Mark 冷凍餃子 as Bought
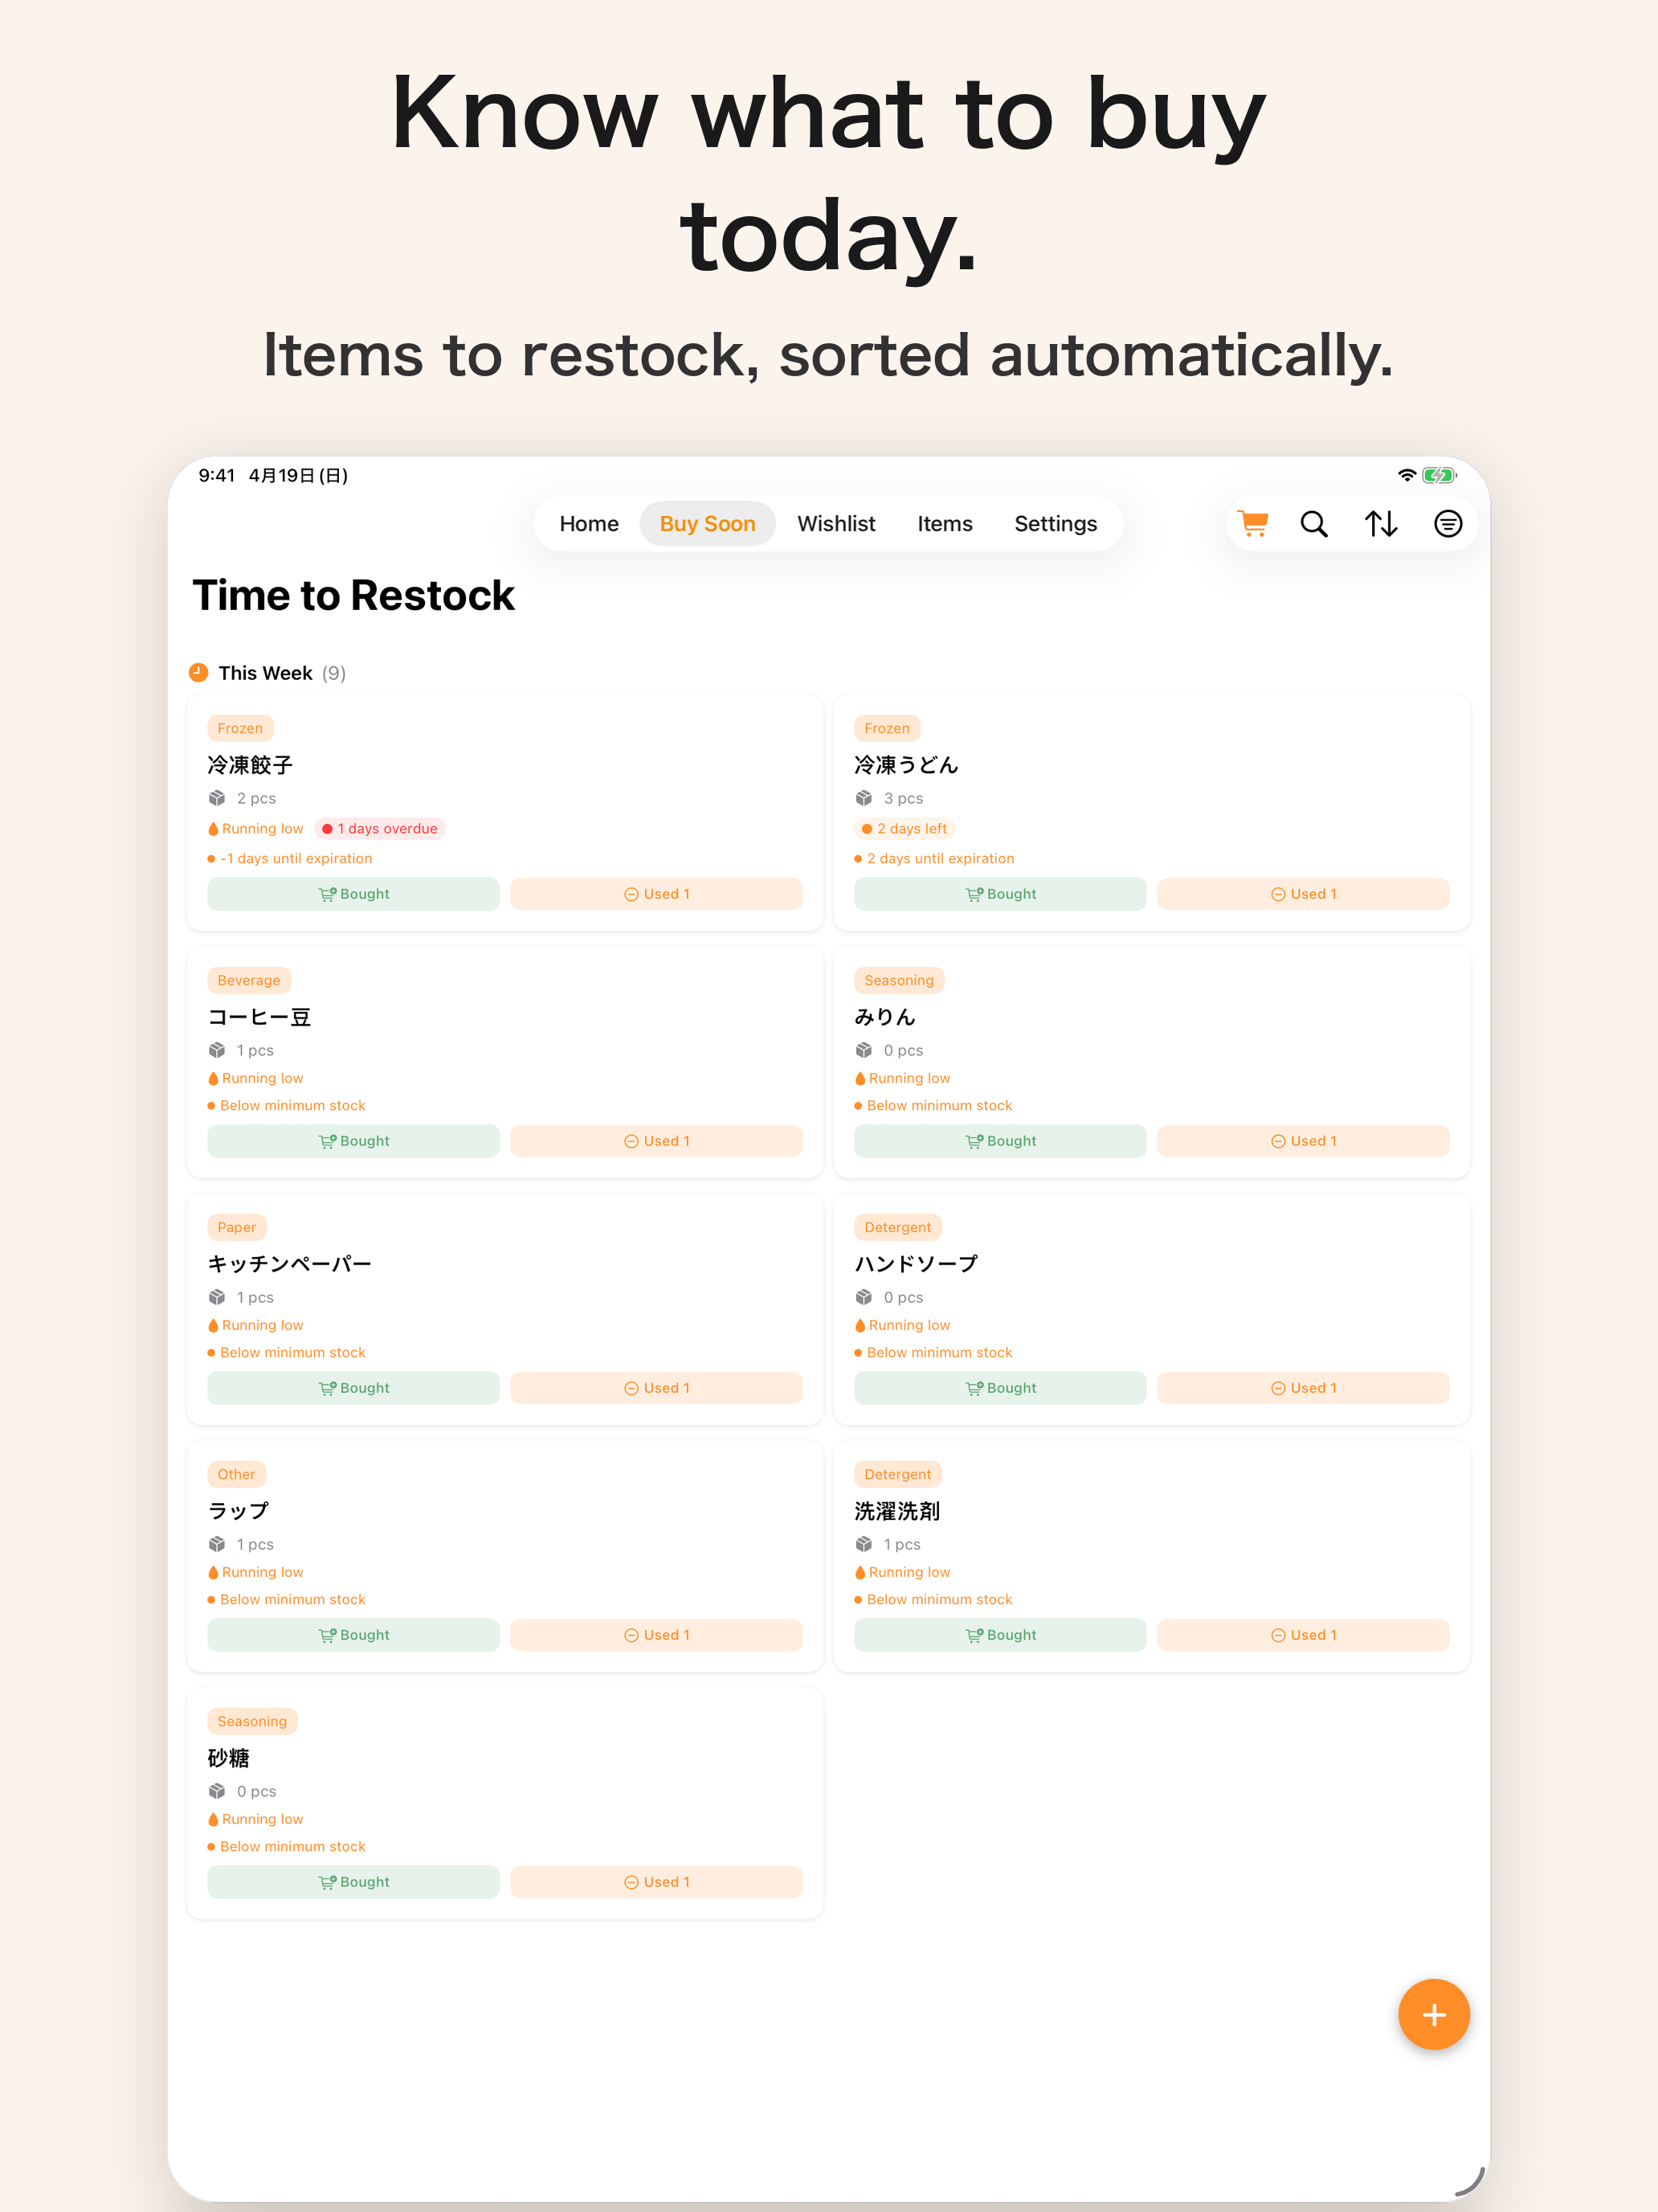The height and width of the screenshot is (2212, 1658). tap(353, 894)
